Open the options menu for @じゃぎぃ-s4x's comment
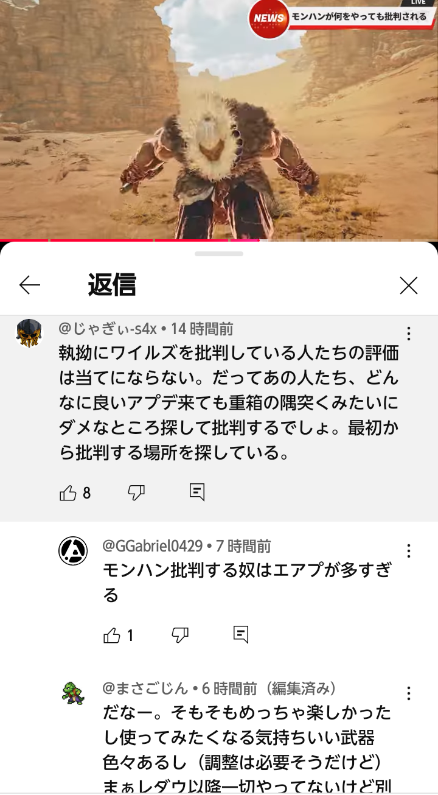Viewport: 438px width, 795px height. point(409,334)
